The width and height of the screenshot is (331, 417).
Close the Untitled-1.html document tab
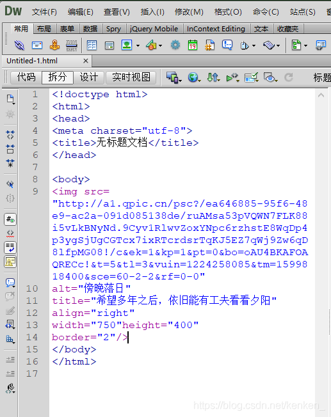click(86, 61)
